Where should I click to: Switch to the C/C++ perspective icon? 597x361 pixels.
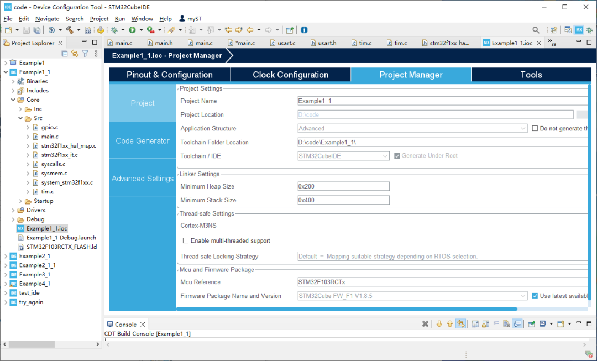coord(568,30)
